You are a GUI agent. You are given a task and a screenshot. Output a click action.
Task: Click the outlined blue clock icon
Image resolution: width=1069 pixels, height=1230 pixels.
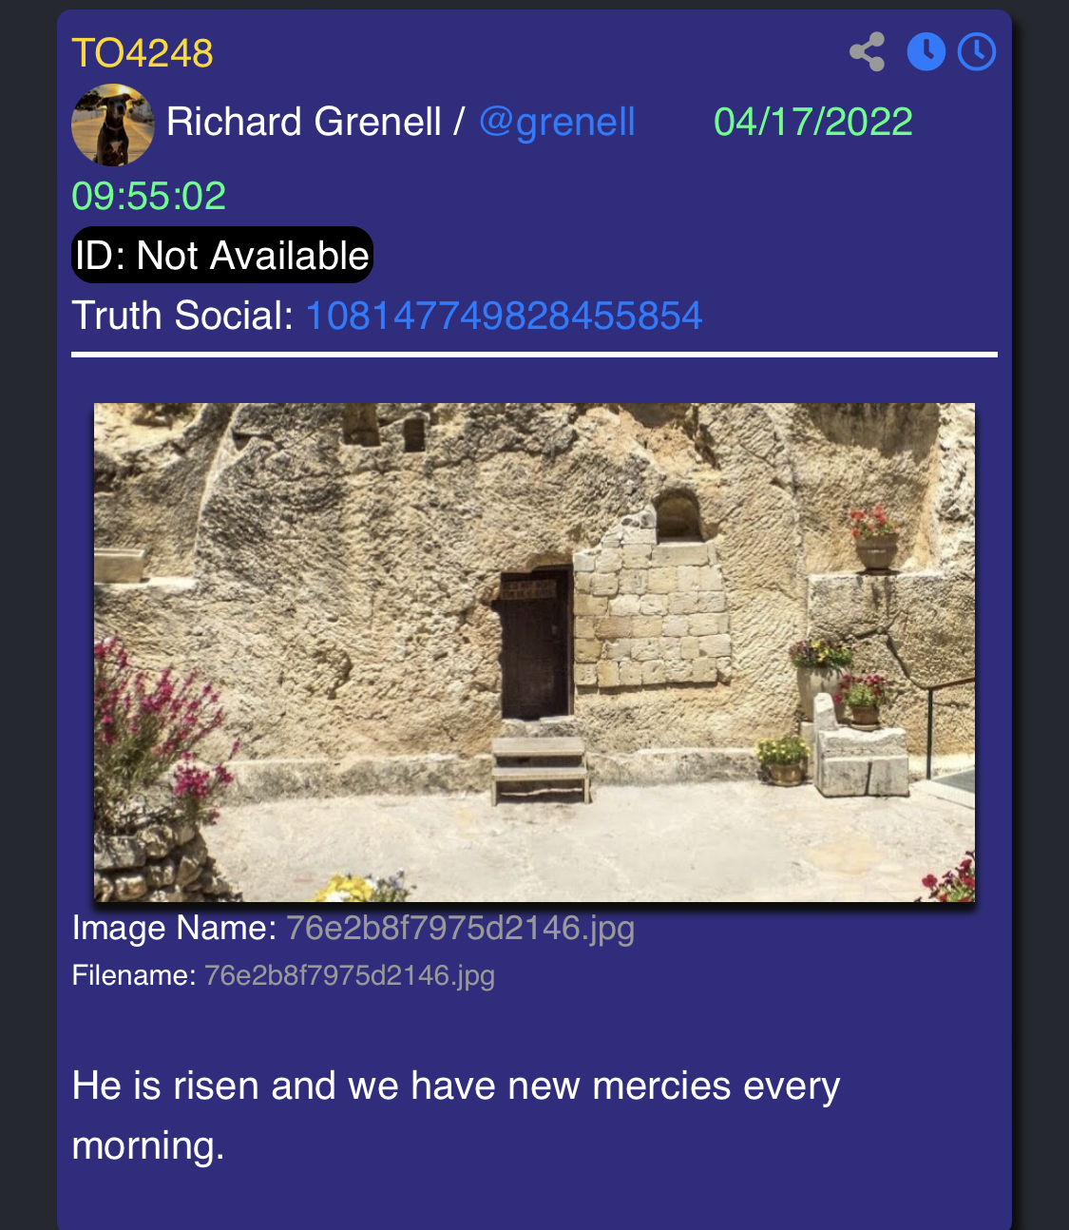pos(977,52)
